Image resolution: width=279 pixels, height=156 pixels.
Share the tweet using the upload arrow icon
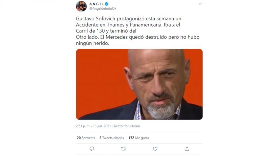[187, 149]
